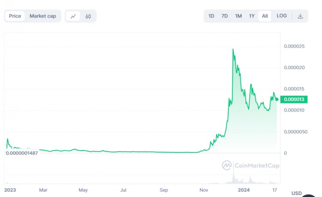322x197 pixels.
Task: Set time range to All
Action: point(265,16)
